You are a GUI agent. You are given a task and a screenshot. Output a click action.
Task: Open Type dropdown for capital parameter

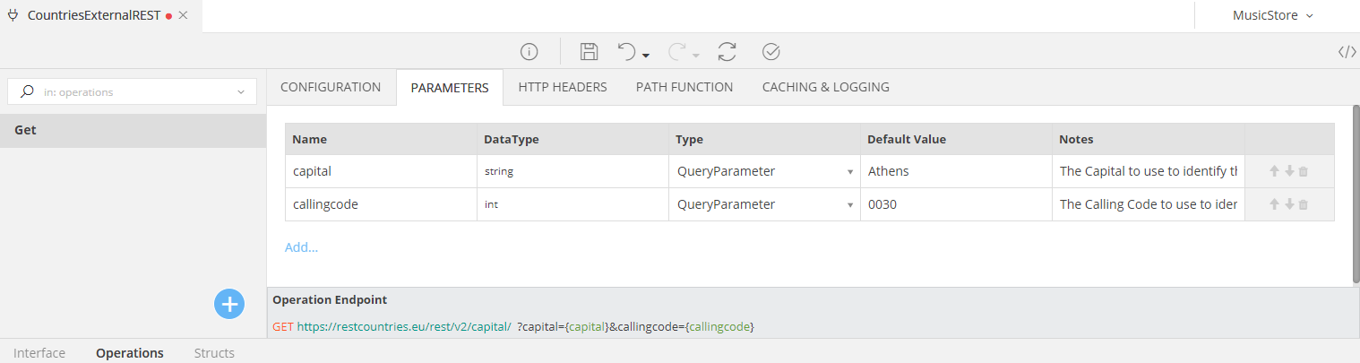[849, 171]
